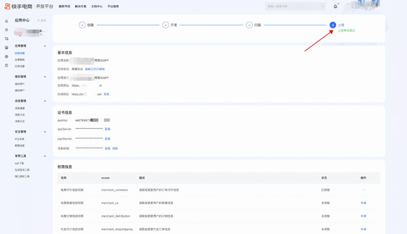
Task: Go to IP白名单 in the sidebar
Action: pos(20,139)
